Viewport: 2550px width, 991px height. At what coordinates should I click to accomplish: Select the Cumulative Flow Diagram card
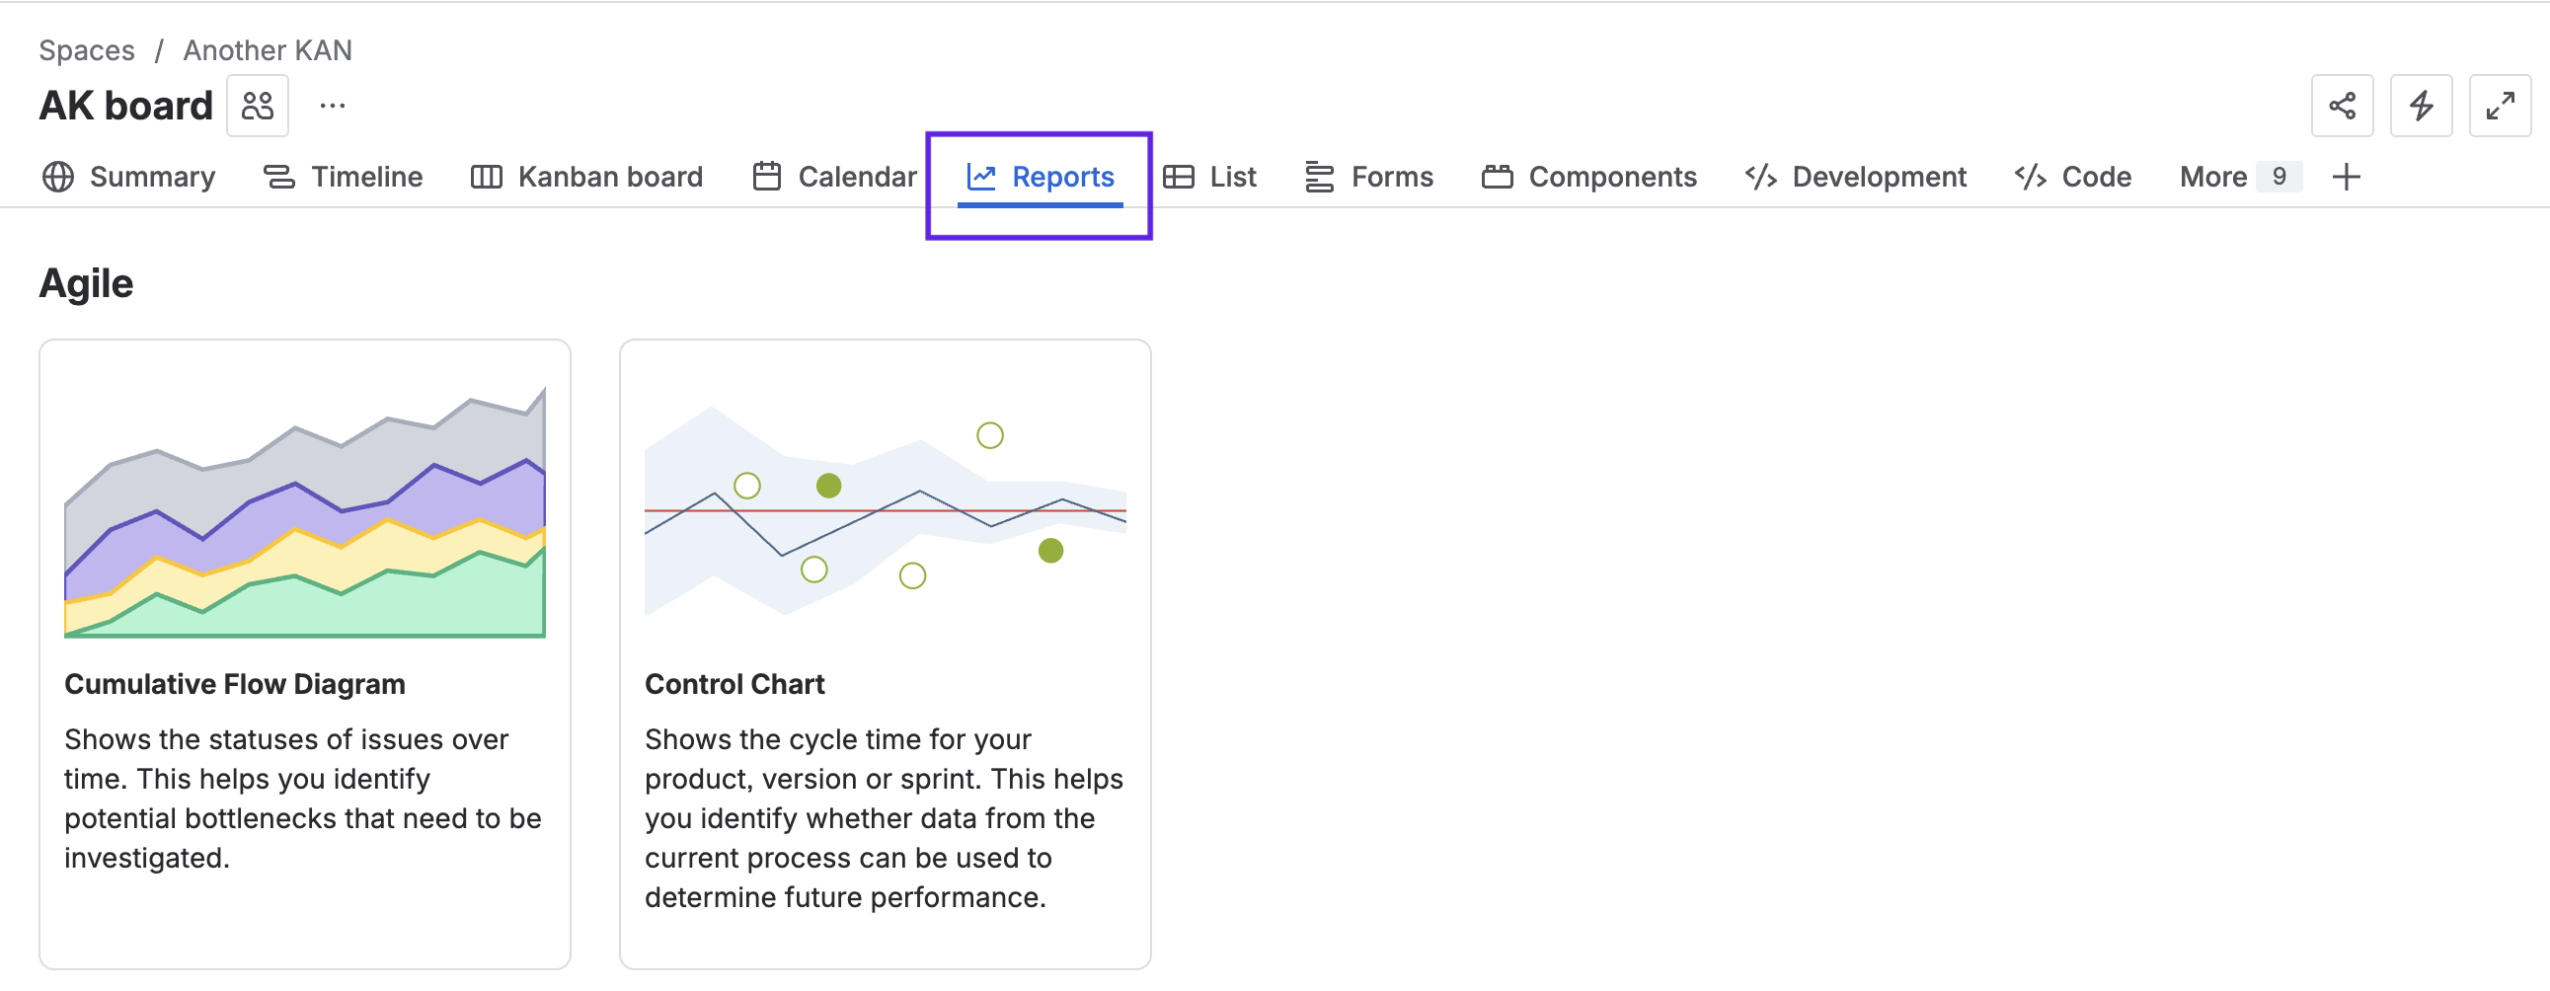click(x=304, y=653)
